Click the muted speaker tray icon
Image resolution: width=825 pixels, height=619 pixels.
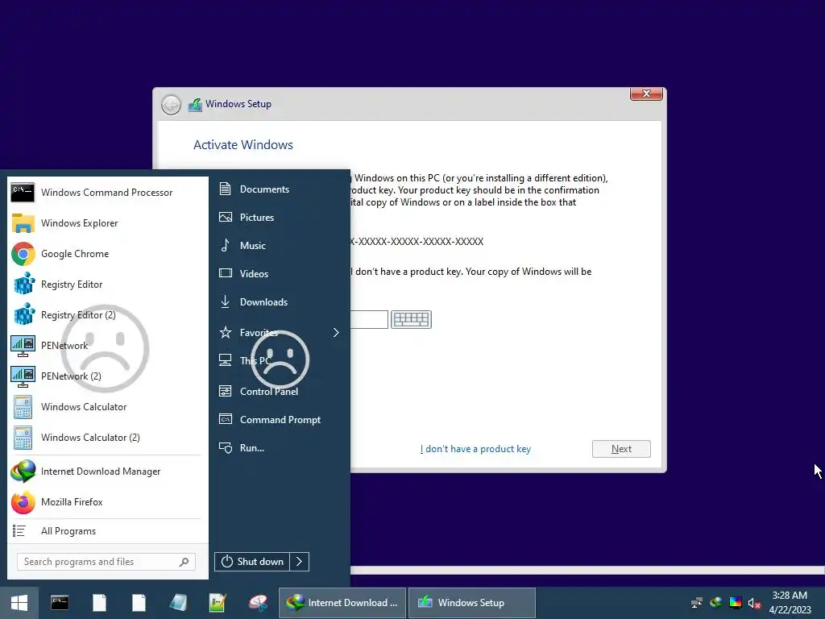(754, 603)
